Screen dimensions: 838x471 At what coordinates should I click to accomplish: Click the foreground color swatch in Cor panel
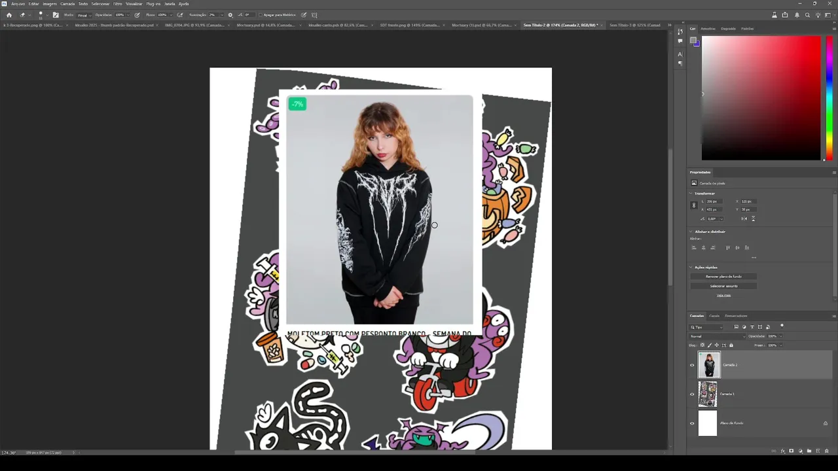(693, 41)
